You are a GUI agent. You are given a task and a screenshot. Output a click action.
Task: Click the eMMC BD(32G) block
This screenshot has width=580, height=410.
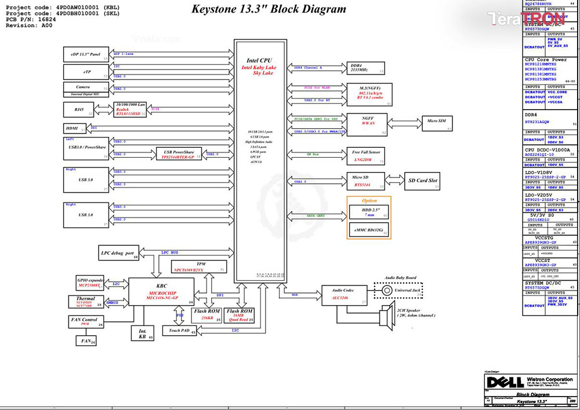[x=369, y=230]
